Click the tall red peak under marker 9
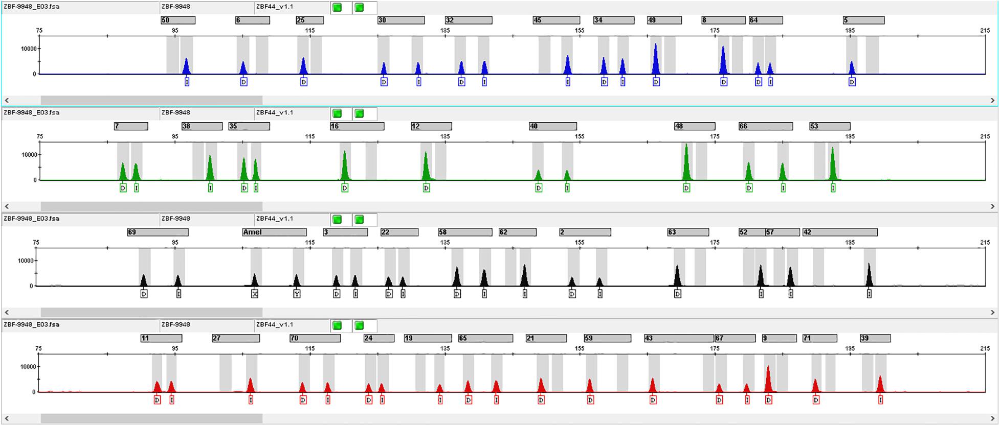Screen dimensions: 1000x426 (x=768, y=378)
